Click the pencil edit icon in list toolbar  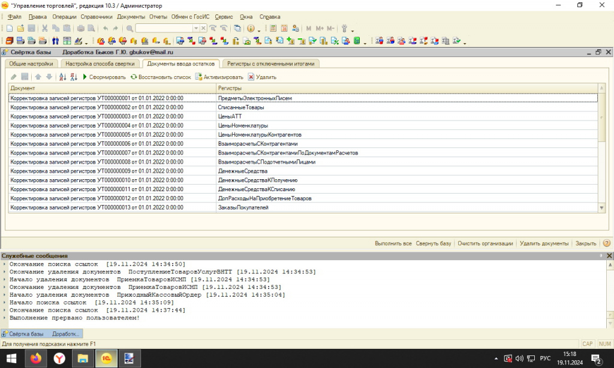[x=13, y=77]
